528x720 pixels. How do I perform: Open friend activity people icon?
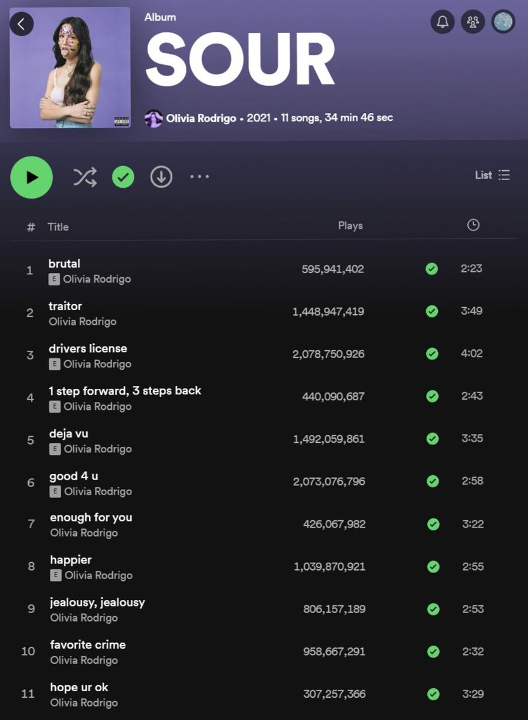pyautogui.click(x=473, y=22)
